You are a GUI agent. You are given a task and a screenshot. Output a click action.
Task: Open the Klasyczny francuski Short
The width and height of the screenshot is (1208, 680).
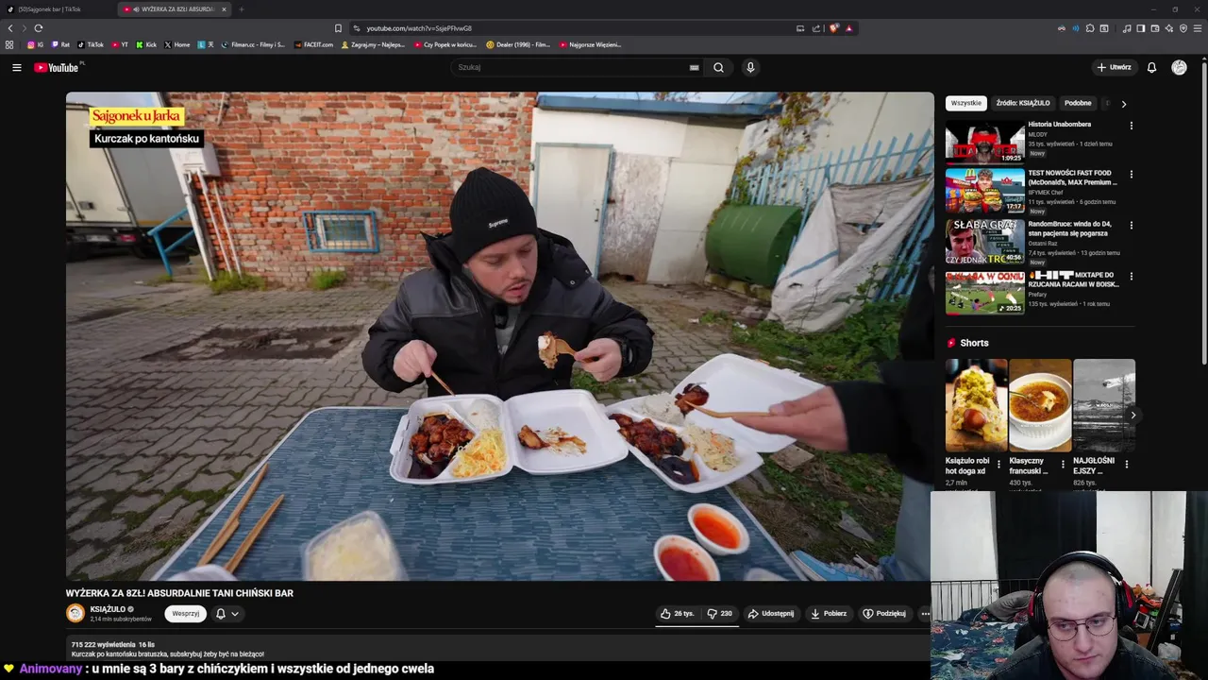coord(1040,405)
